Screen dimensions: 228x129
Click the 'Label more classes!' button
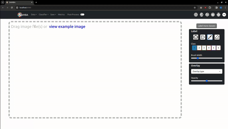pos(207,26)
